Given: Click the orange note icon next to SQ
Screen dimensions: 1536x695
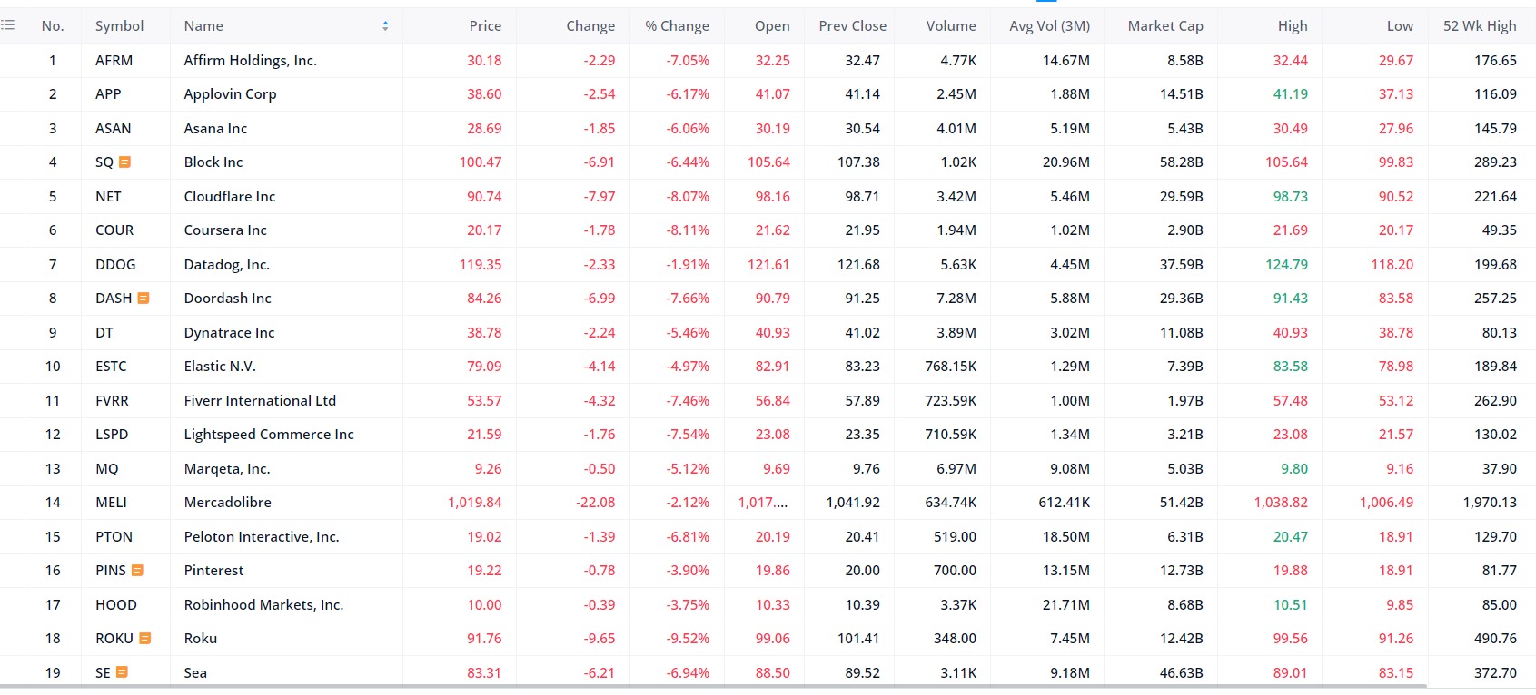Looking at the screenshot, I should click(125, 162).
